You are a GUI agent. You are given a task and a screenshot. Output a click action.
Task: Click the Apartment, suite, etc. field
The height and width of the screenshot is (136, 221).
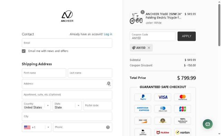click(x=67, y=95)
